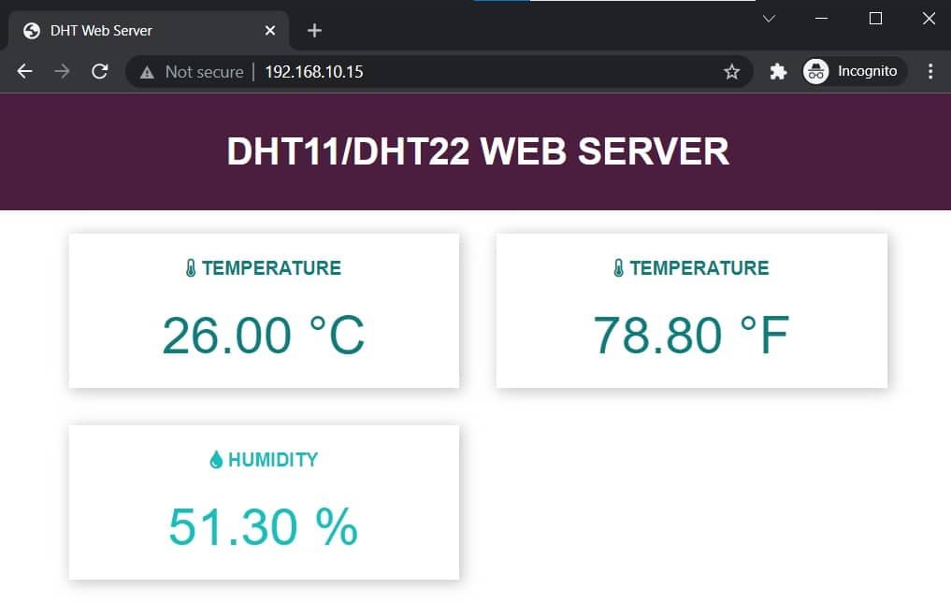Minimize the browser window
Image resolution: width=951 pixels, height=602 pixels.
pyautogui.click(x=822, y=19)
